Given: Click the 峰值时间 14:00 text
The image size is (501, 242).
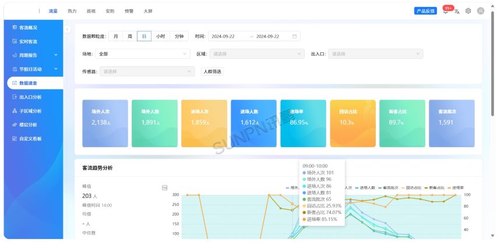Looking at the screenshot, I should tap(97, 205).
